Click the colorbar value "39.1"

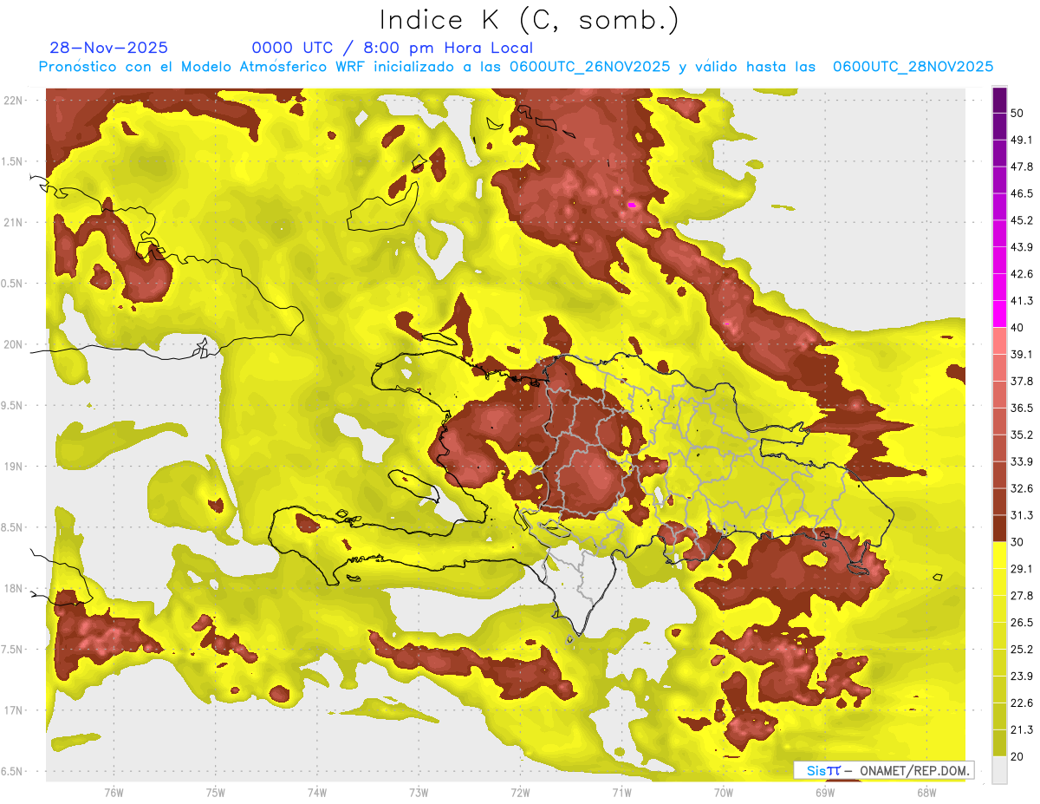tap(1022, 355)
